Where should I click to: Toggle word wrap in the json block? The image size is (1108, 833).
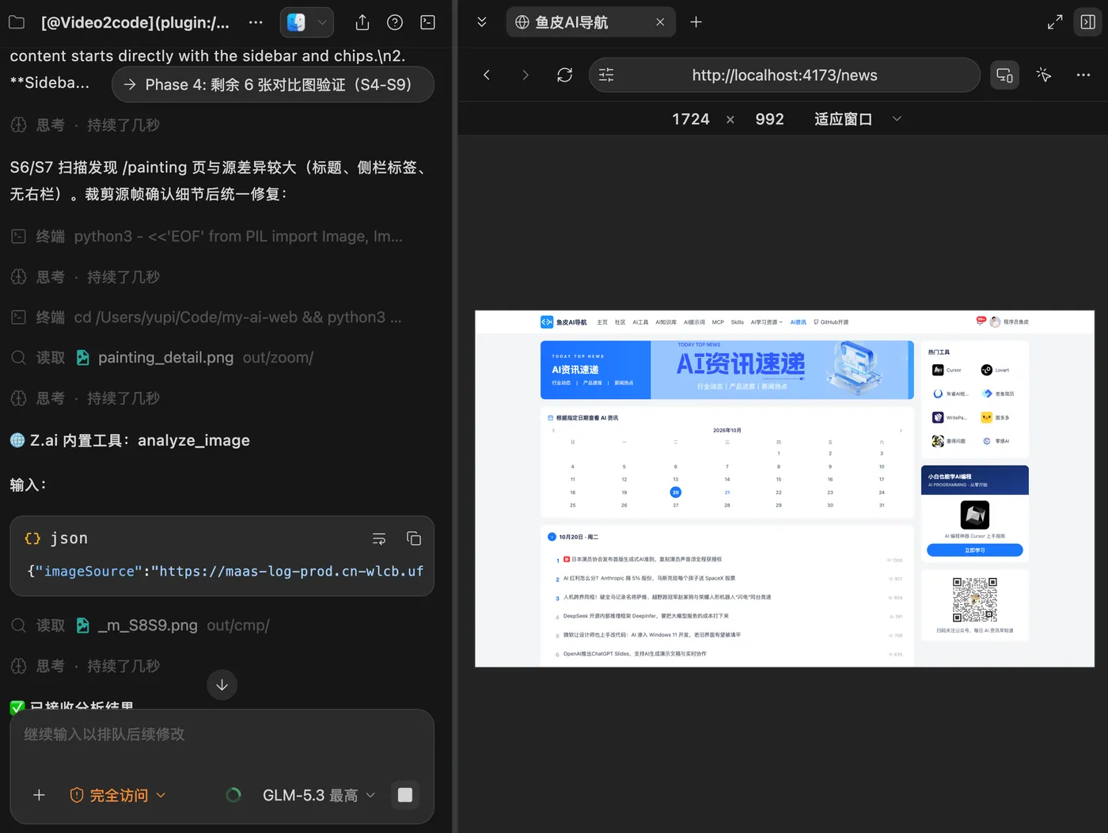[x=379, y=538]
